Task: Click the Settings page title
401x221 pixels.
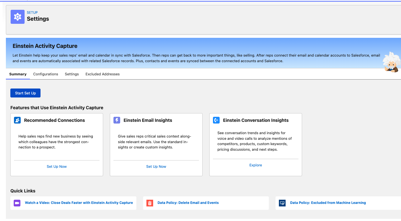Action: (x=38, y=19)
